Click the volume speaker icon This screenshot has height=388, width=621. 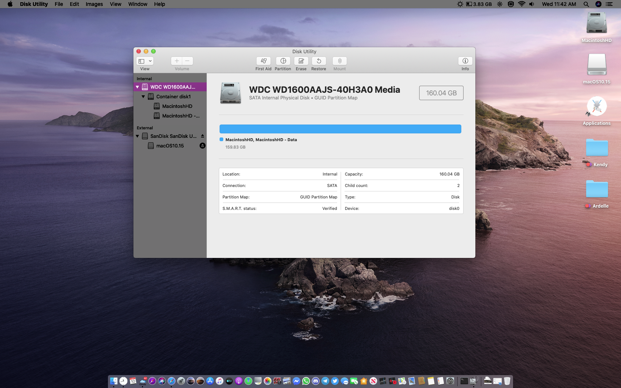pos(532,4)
